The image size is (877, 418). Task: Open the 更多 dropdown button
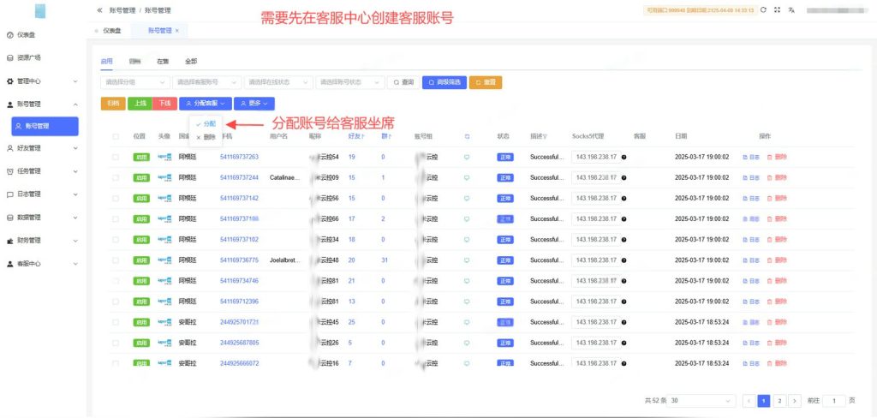click(254, 104)
